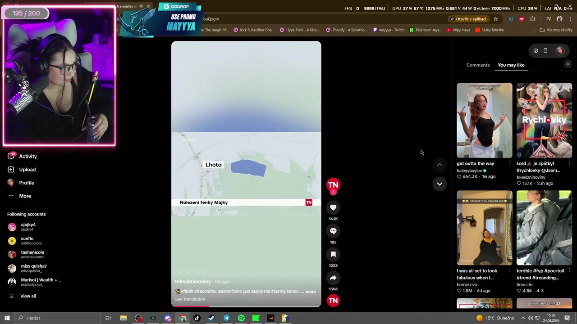Open televizninoviny username on video
This screenshot has width=577, height=324.
(x=193, y=282)
